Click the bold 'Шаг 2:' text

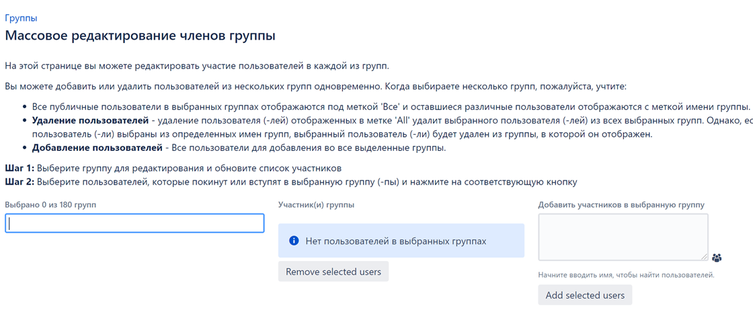pyautogui.click(x=19, y=182)
